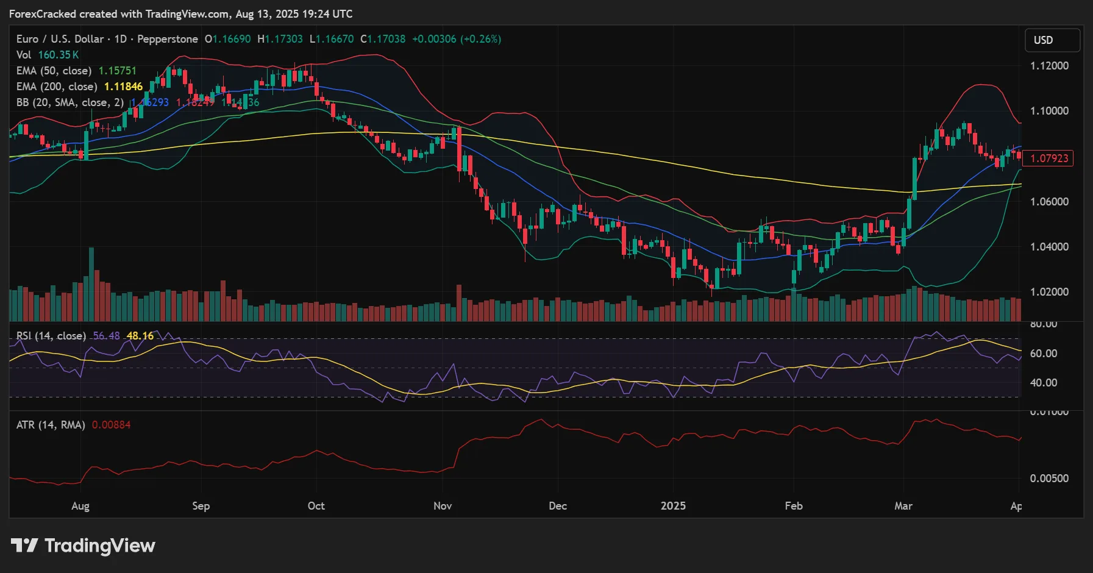Image resolution: width=1093 pixels, height=573 pixels.
Task: Click the Aug label on the time axis
Action: click(x=80, y=506)
